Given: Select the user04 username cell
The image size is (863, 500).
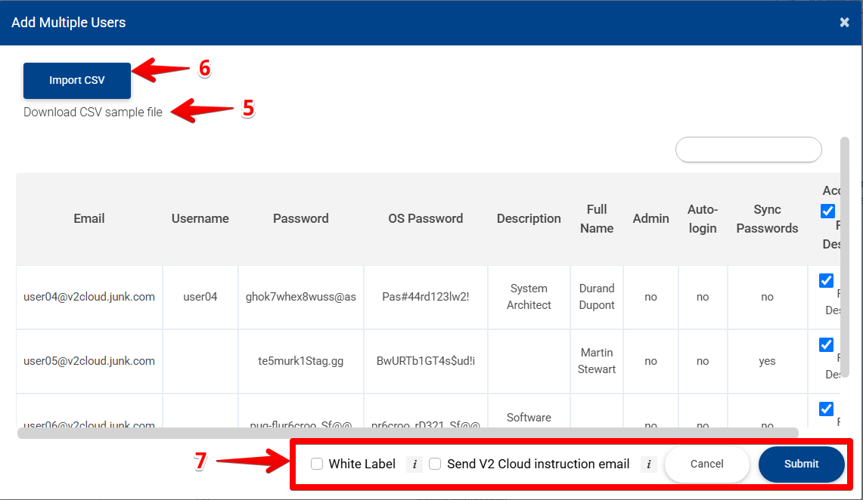Looking at the screenshot, I should (x=200, y=297).
